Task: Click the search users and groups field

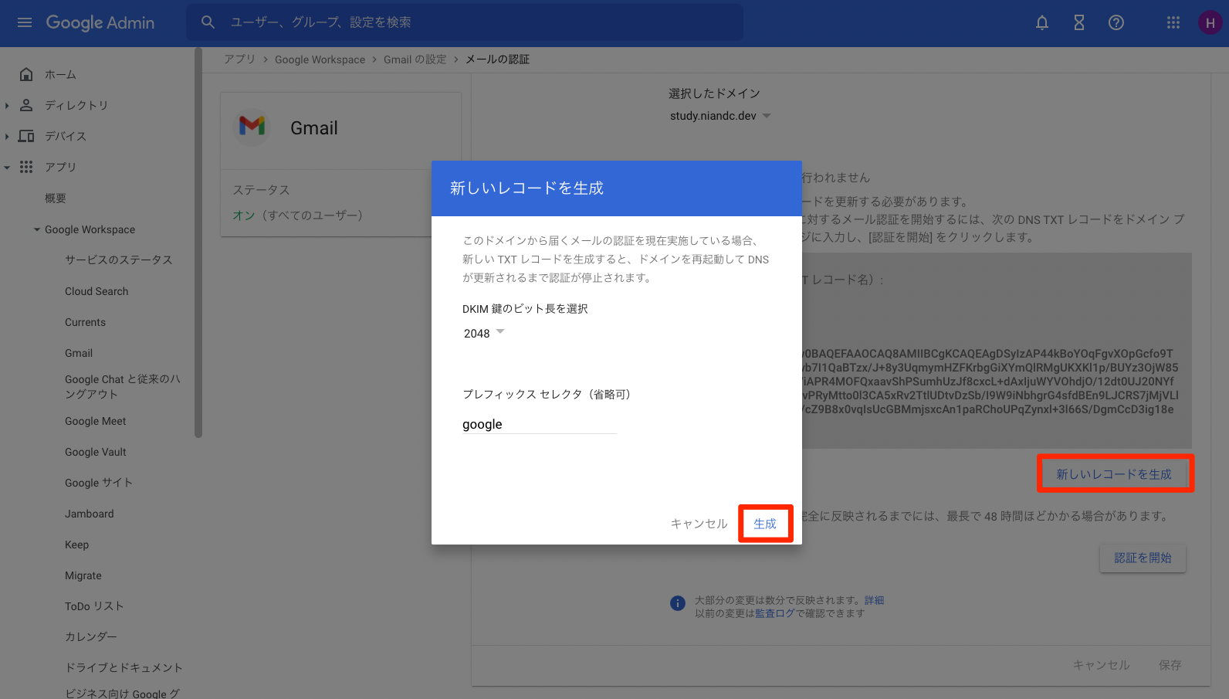Action: pos(465,22)
